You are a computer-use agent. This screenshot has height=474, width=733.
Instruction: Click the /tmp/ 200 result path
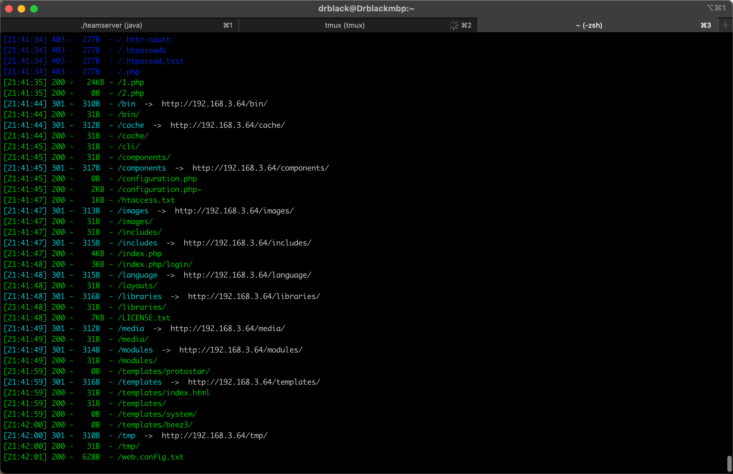point(129,446)
